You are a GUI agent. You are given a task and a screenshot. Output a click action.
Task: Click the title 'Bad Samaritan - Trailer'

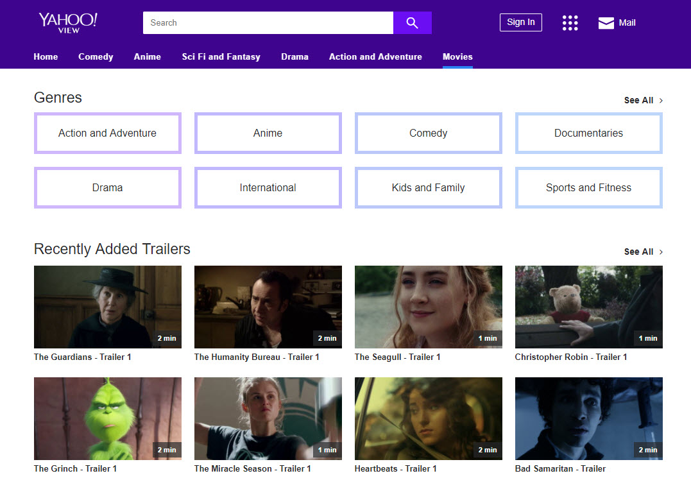pos(560,468)
